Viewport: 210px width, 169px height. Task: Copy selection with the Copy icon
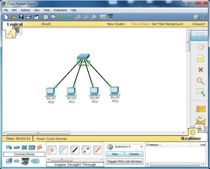[46, 17]
